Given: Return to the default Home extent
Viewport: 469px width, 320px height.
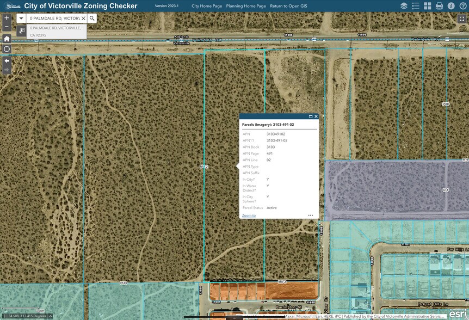Looking at the screenshot, I should click(x=7, y=39).
